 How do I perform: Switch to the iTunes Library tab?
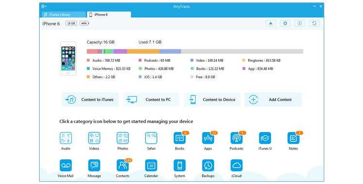63,15
